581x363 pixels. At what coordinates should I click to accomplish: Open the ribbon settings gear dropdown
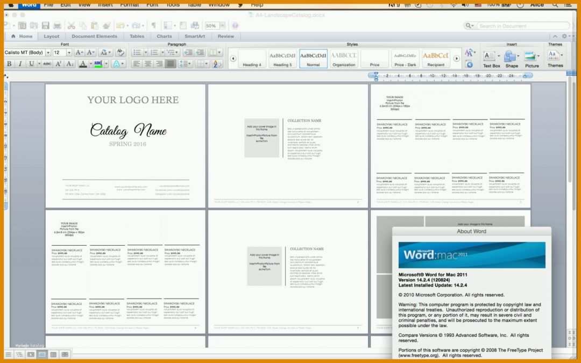point(566,37)
